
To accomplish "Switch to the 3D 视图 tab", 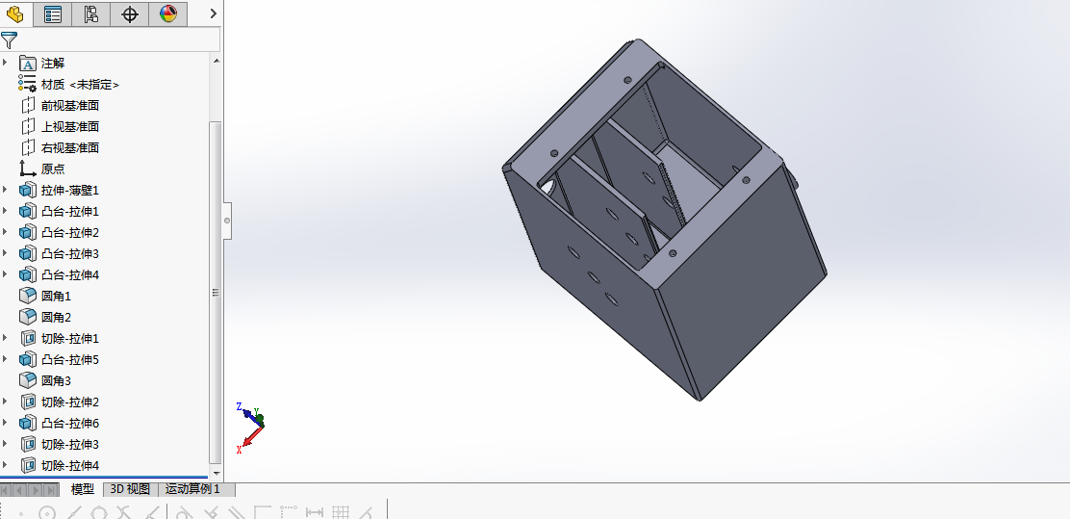I will (x=130, y=489).
